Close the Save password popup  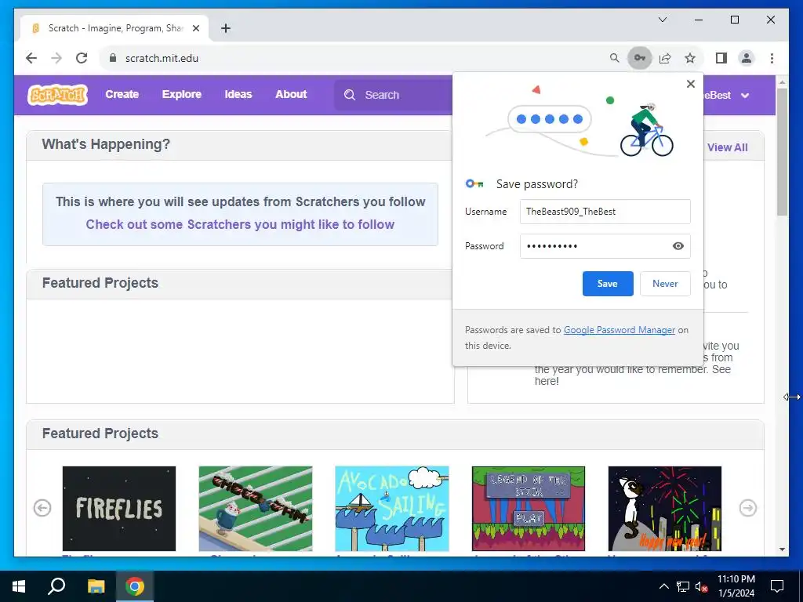point(691,84)
